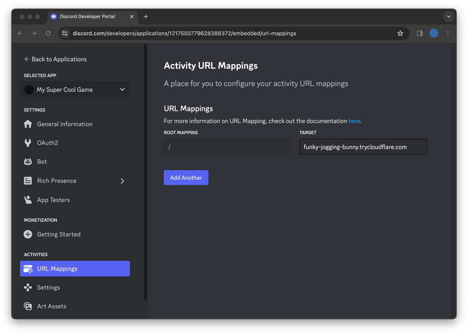Screen dimensions: 468x334
Task: Select the URL Mappings icon
Action: [28, 269]
